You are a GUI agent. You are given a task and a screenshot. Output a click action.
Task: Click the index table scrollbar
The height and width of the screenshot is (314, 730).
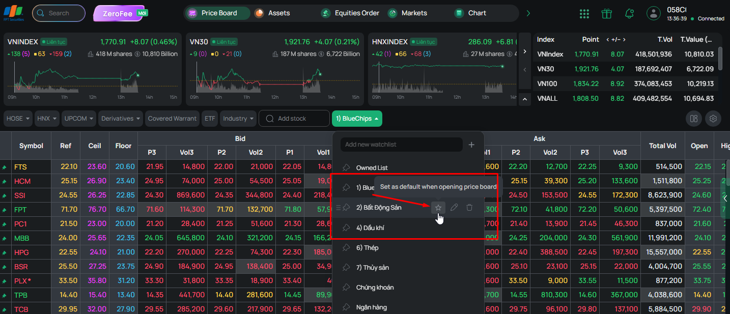[720, 58]
